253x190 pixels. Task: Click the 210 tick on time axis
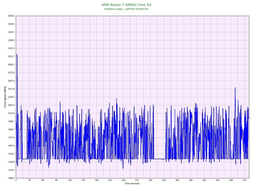(110, 180)
